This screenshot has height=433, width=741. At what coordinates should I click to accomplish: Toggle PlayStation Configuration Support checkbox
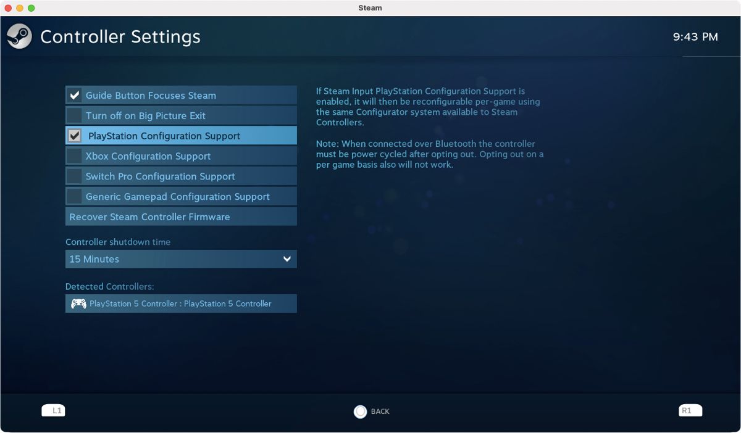click(x=75, y=136)
